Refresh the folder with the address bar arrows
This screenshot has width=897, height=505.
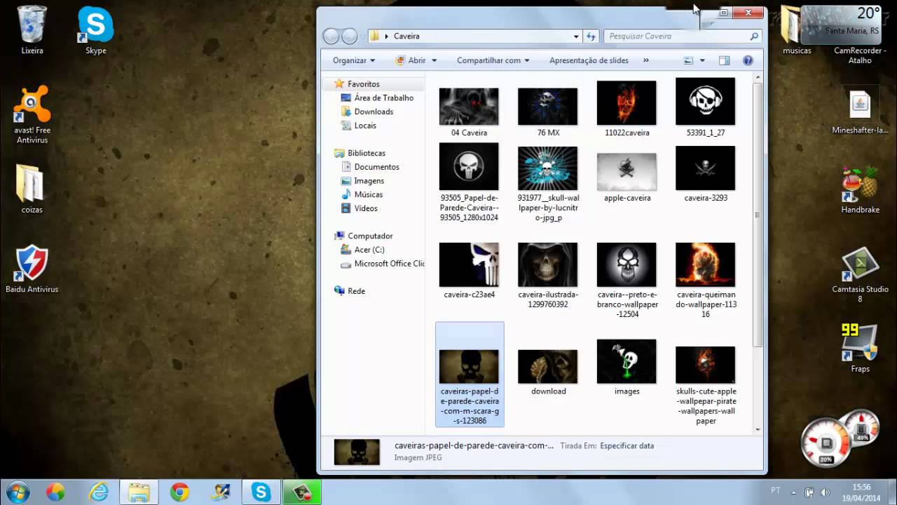click(592, 36)
